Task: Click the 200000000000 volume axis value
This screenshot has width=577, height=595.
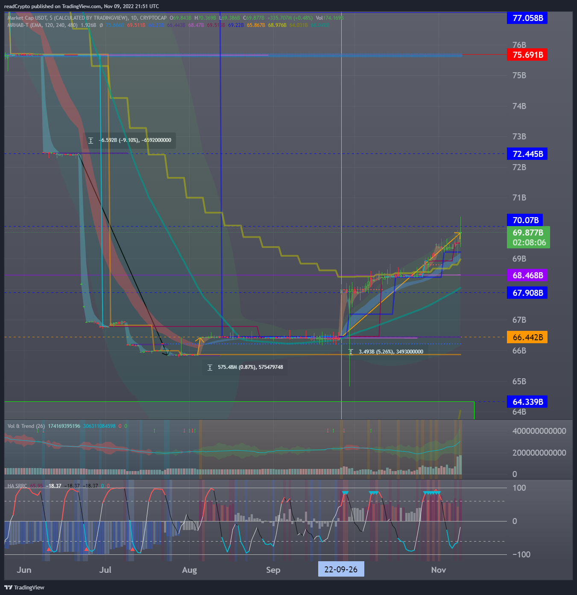Action: click(x=539, y=453)
